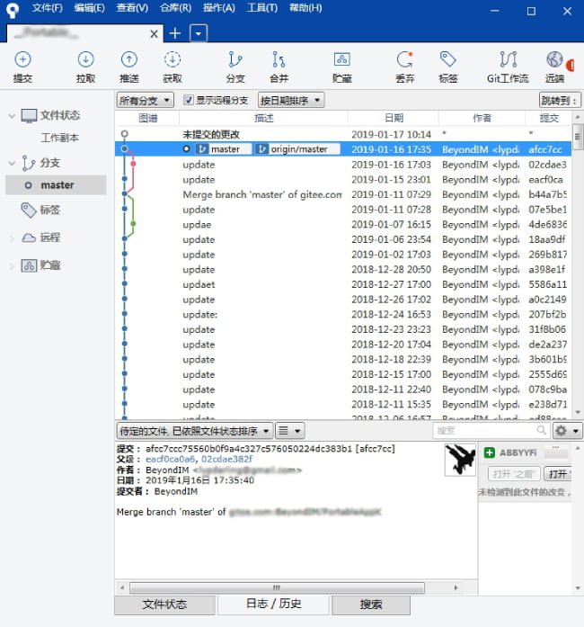Click the 获取 (Fetch) toolbar icon
The image size is (584, 627).
pyautogui.click(x=172, y=66)
